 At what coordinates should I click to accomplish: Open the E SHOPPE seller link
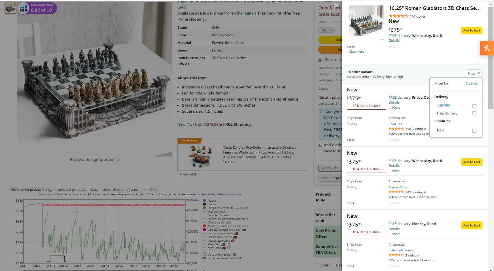click(396, 124)
